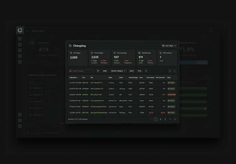Sort by the SKU column header
This screenshot has height=164, width=236.
point(84,78)
